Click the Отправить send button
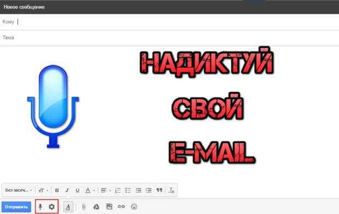This screenshot has width=339, height=214. point(16,207)
